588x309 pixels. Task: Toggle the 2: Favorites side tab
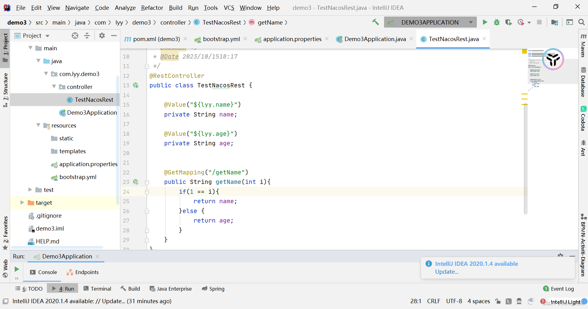coord(5,233)
